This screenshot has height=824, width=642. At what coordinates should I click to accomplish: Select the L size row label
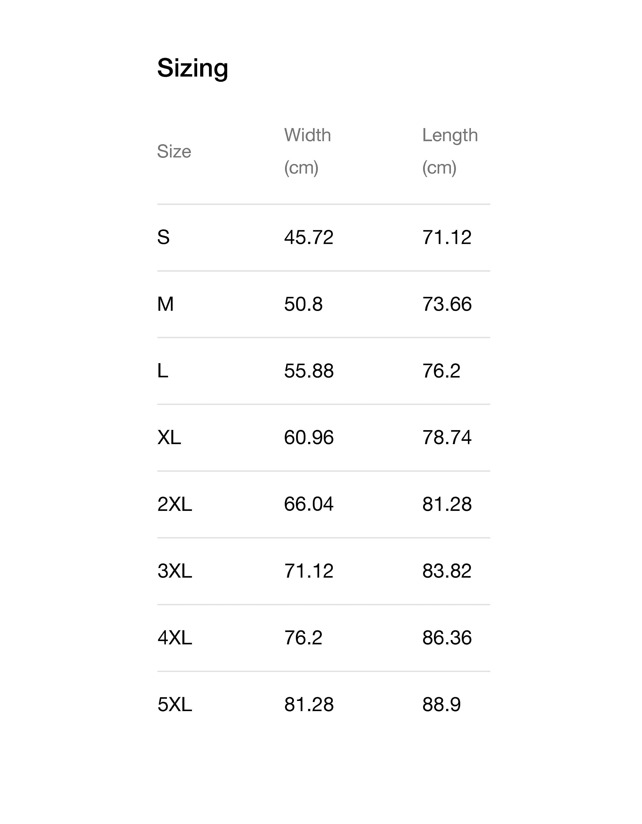[163, 371]
